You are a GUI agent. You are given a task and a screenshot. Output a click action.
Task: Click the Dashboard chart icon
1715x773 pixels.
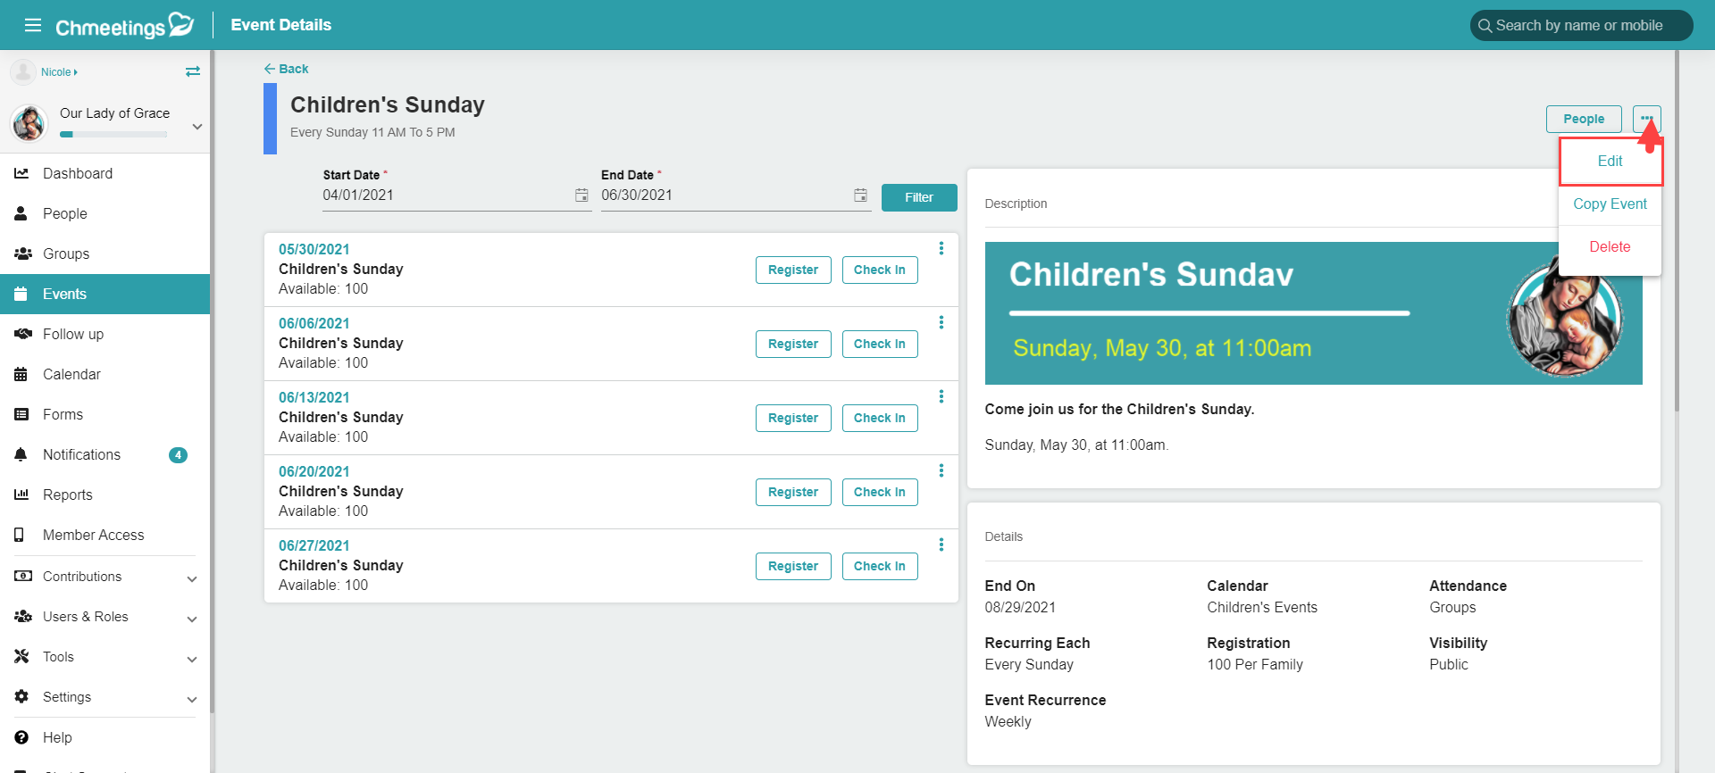coord(21,173)
